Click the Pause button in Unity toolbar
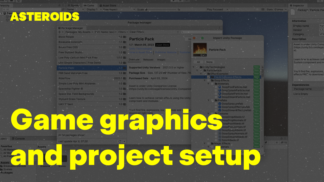Image resolution: width=324 pixels, height=182 pixels. [x=180, y=1]
